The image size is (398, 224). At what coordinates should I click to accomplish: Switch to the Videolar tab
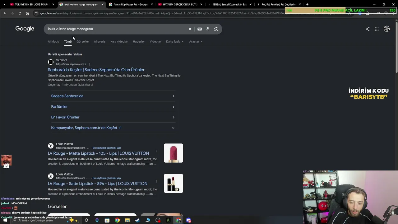[155, 41]
